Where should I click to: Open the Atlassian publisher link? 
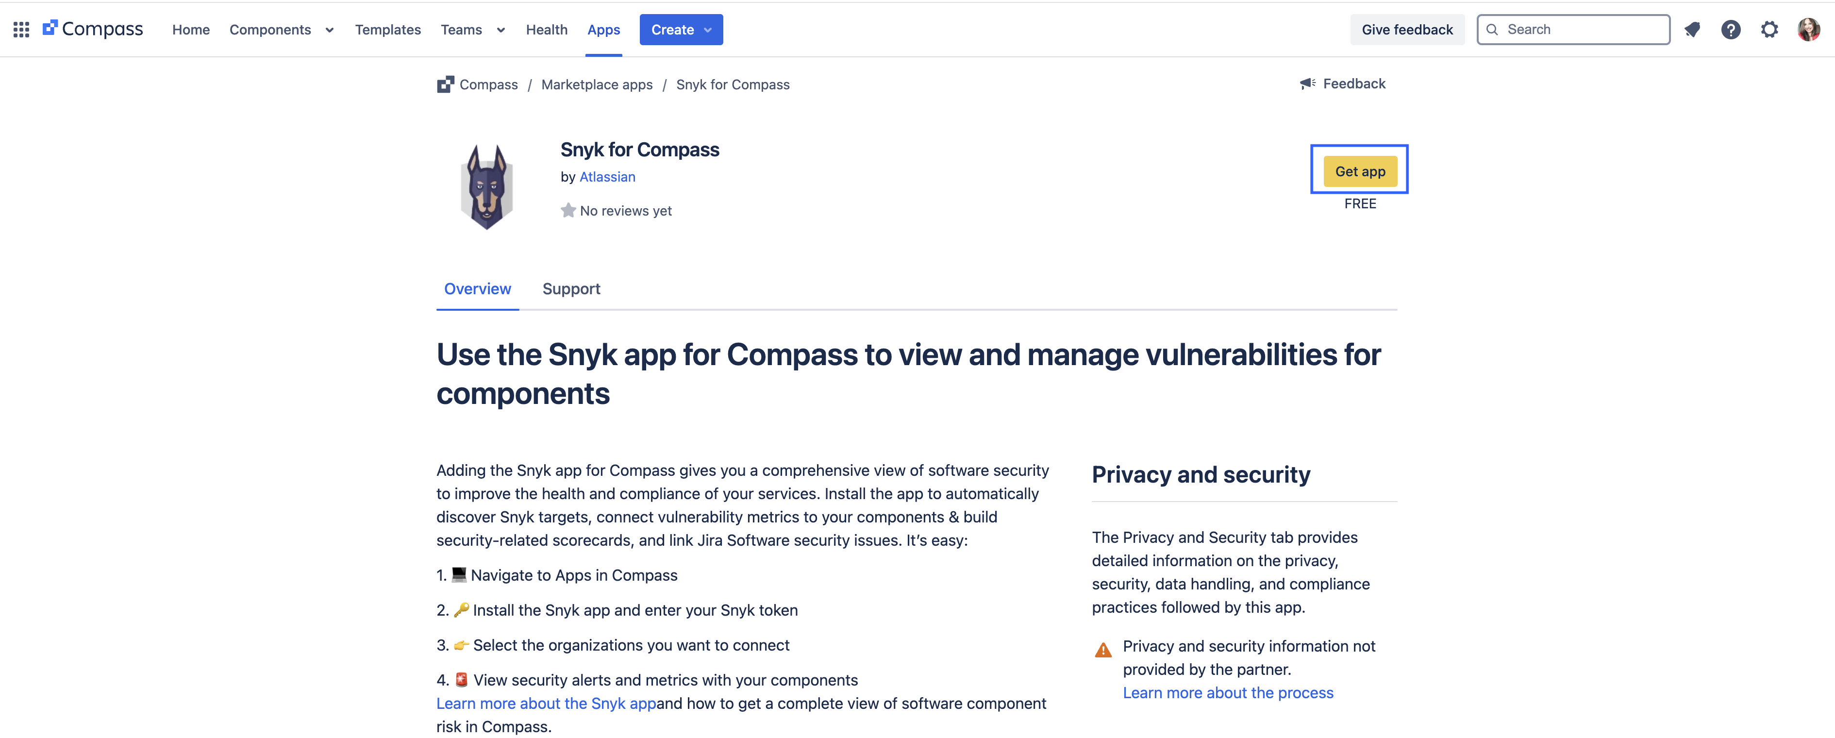[607, 177]
